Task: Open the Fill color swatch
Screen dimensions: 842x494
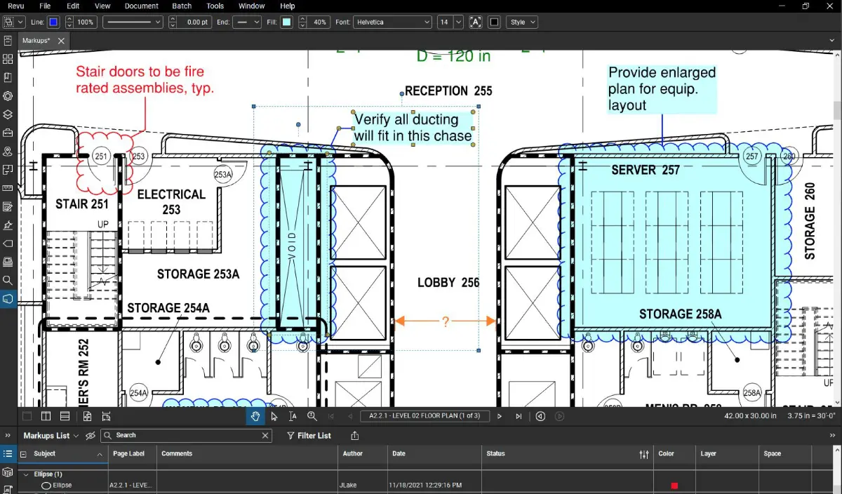Action: coord(286,22)
